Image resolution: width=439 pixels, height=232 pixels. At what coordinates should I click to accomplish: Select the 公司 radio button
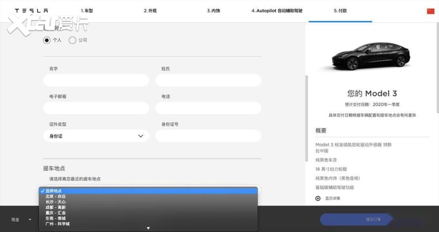point(72,40)
